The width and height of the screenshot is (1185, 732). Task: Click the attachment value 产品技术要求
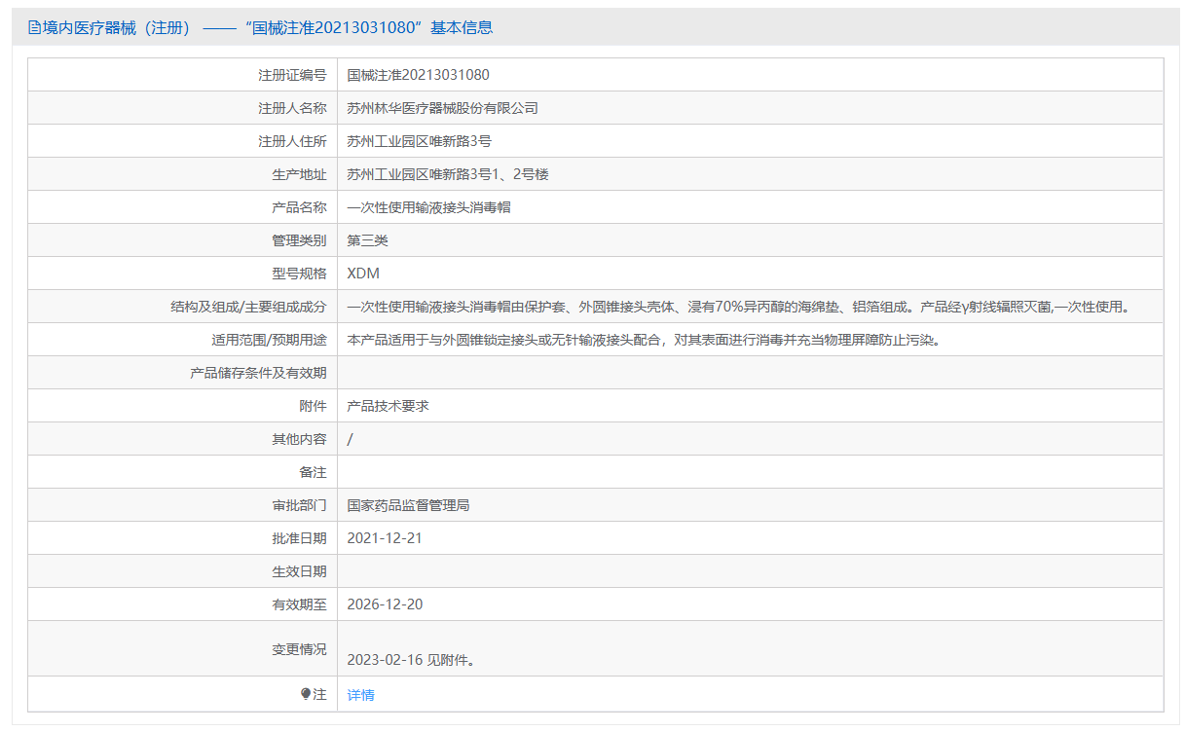pyautogui.click(x=388, y=406)
